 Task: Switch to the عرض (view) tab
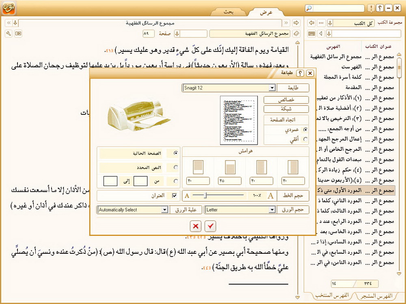(x=266, y=12)
